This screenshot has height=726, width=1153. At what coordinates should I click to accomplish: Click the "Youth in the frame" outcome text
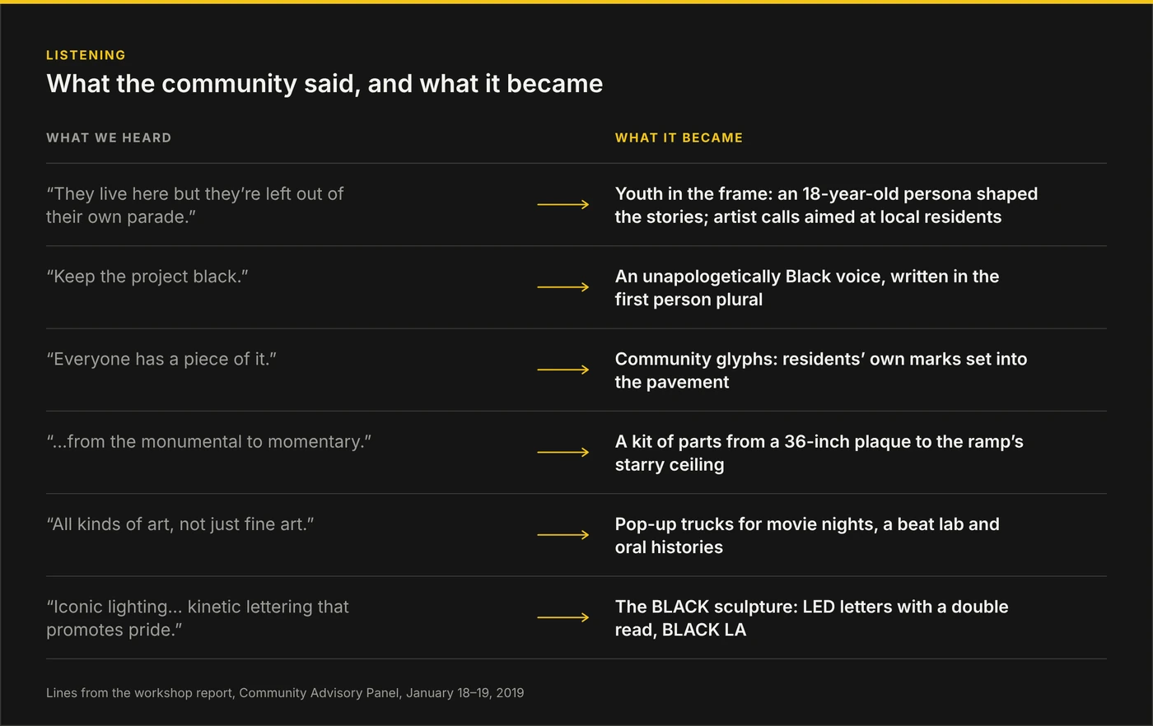click(x=826, y=205)
